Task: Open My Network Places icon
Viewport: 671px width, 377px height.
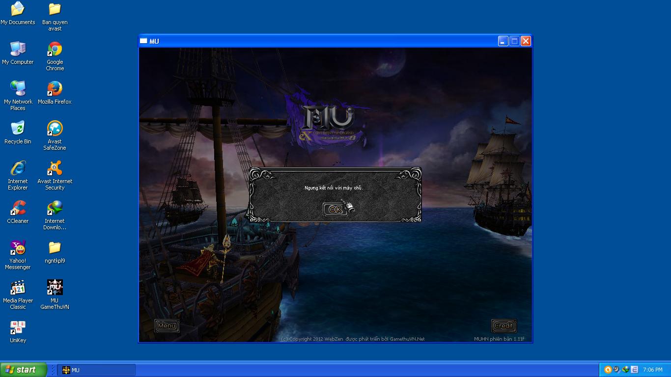Action: (x=18, y=96)
